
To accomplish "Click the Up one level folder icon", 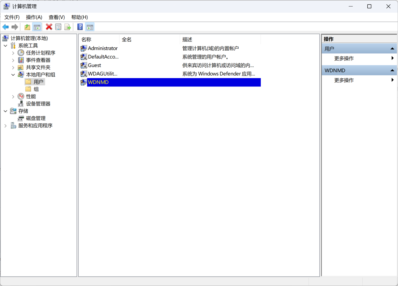I will [27, 27].
